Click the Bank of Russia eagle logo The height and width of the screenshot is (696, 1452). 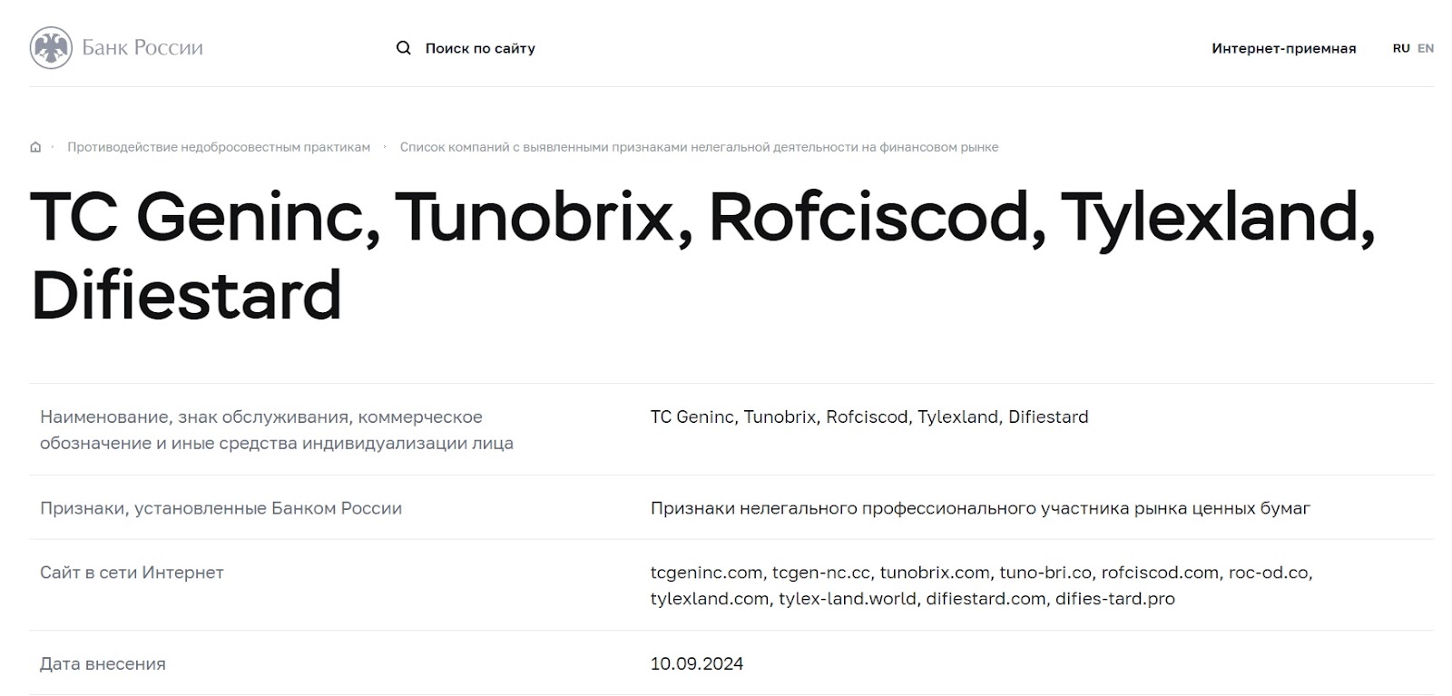pyautogui.click(x=51, y=48)
